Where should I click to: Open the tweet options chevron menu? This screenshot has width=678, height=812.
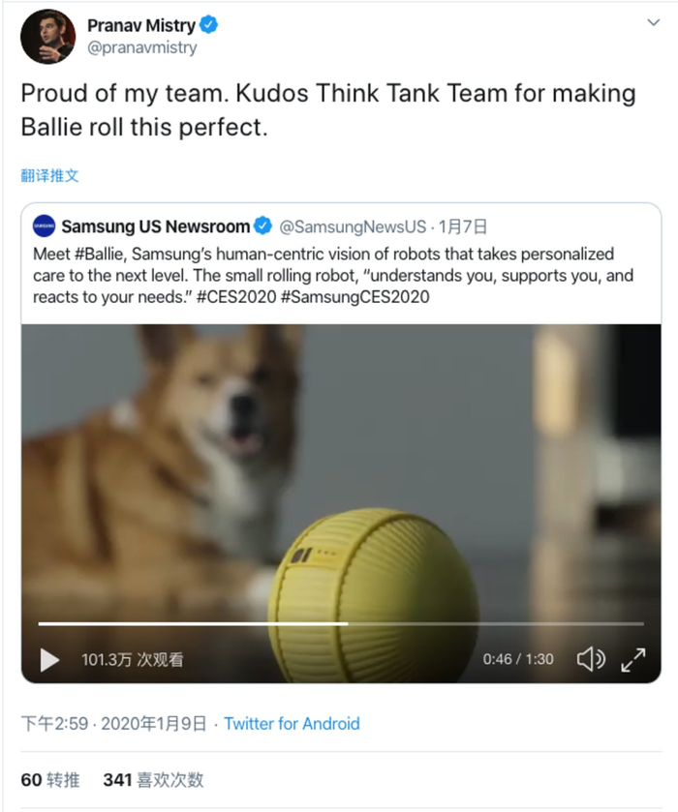(653, 22)
